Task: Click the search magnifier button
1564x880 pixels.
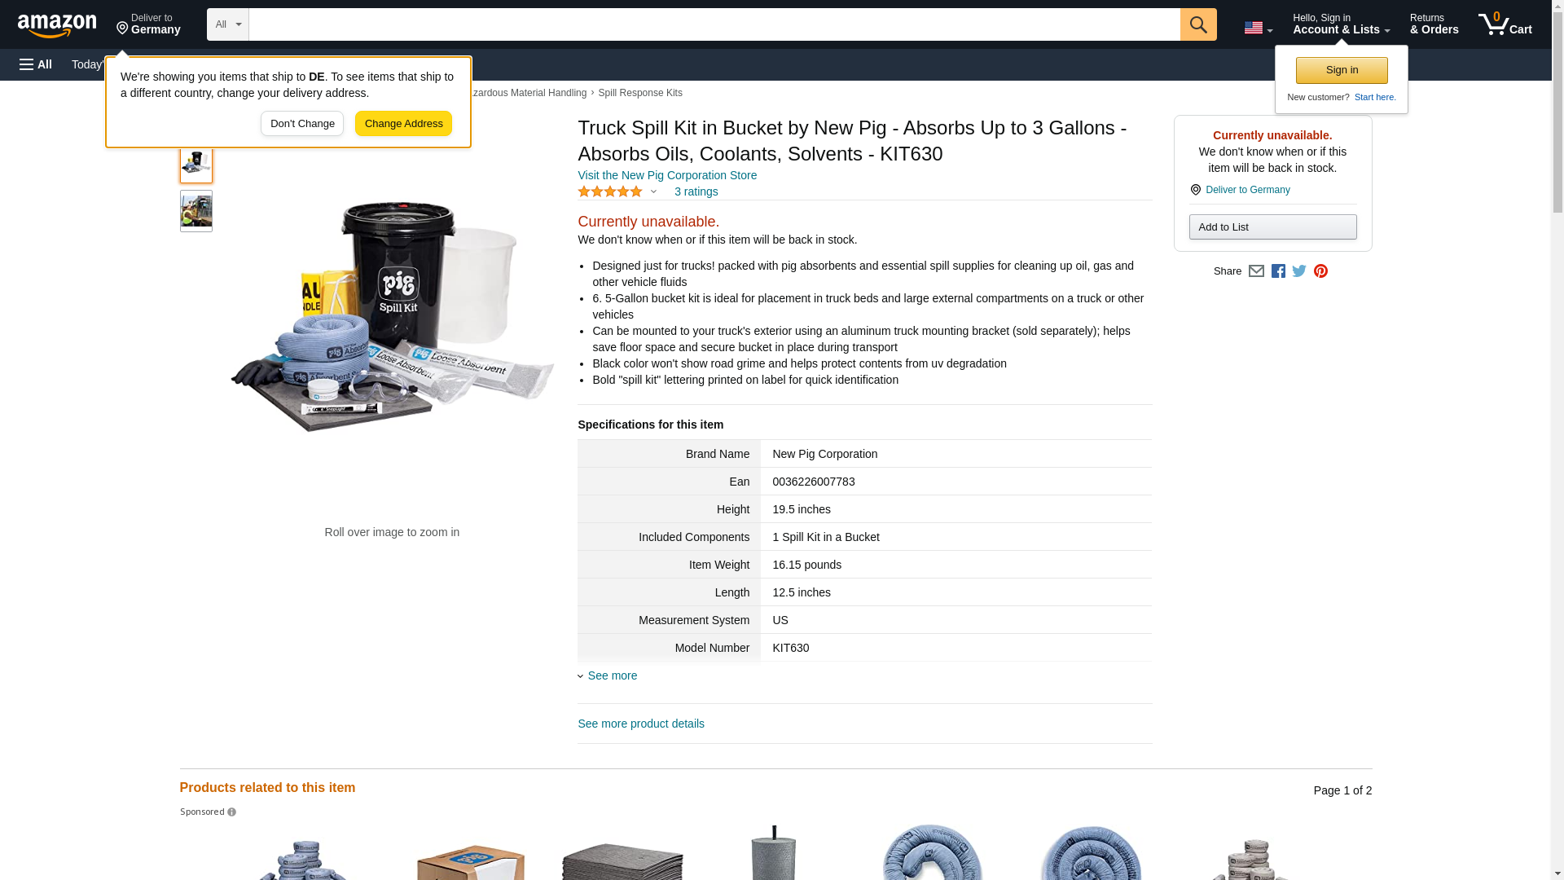Action: pyautogui.click(x=1198, y=24)
